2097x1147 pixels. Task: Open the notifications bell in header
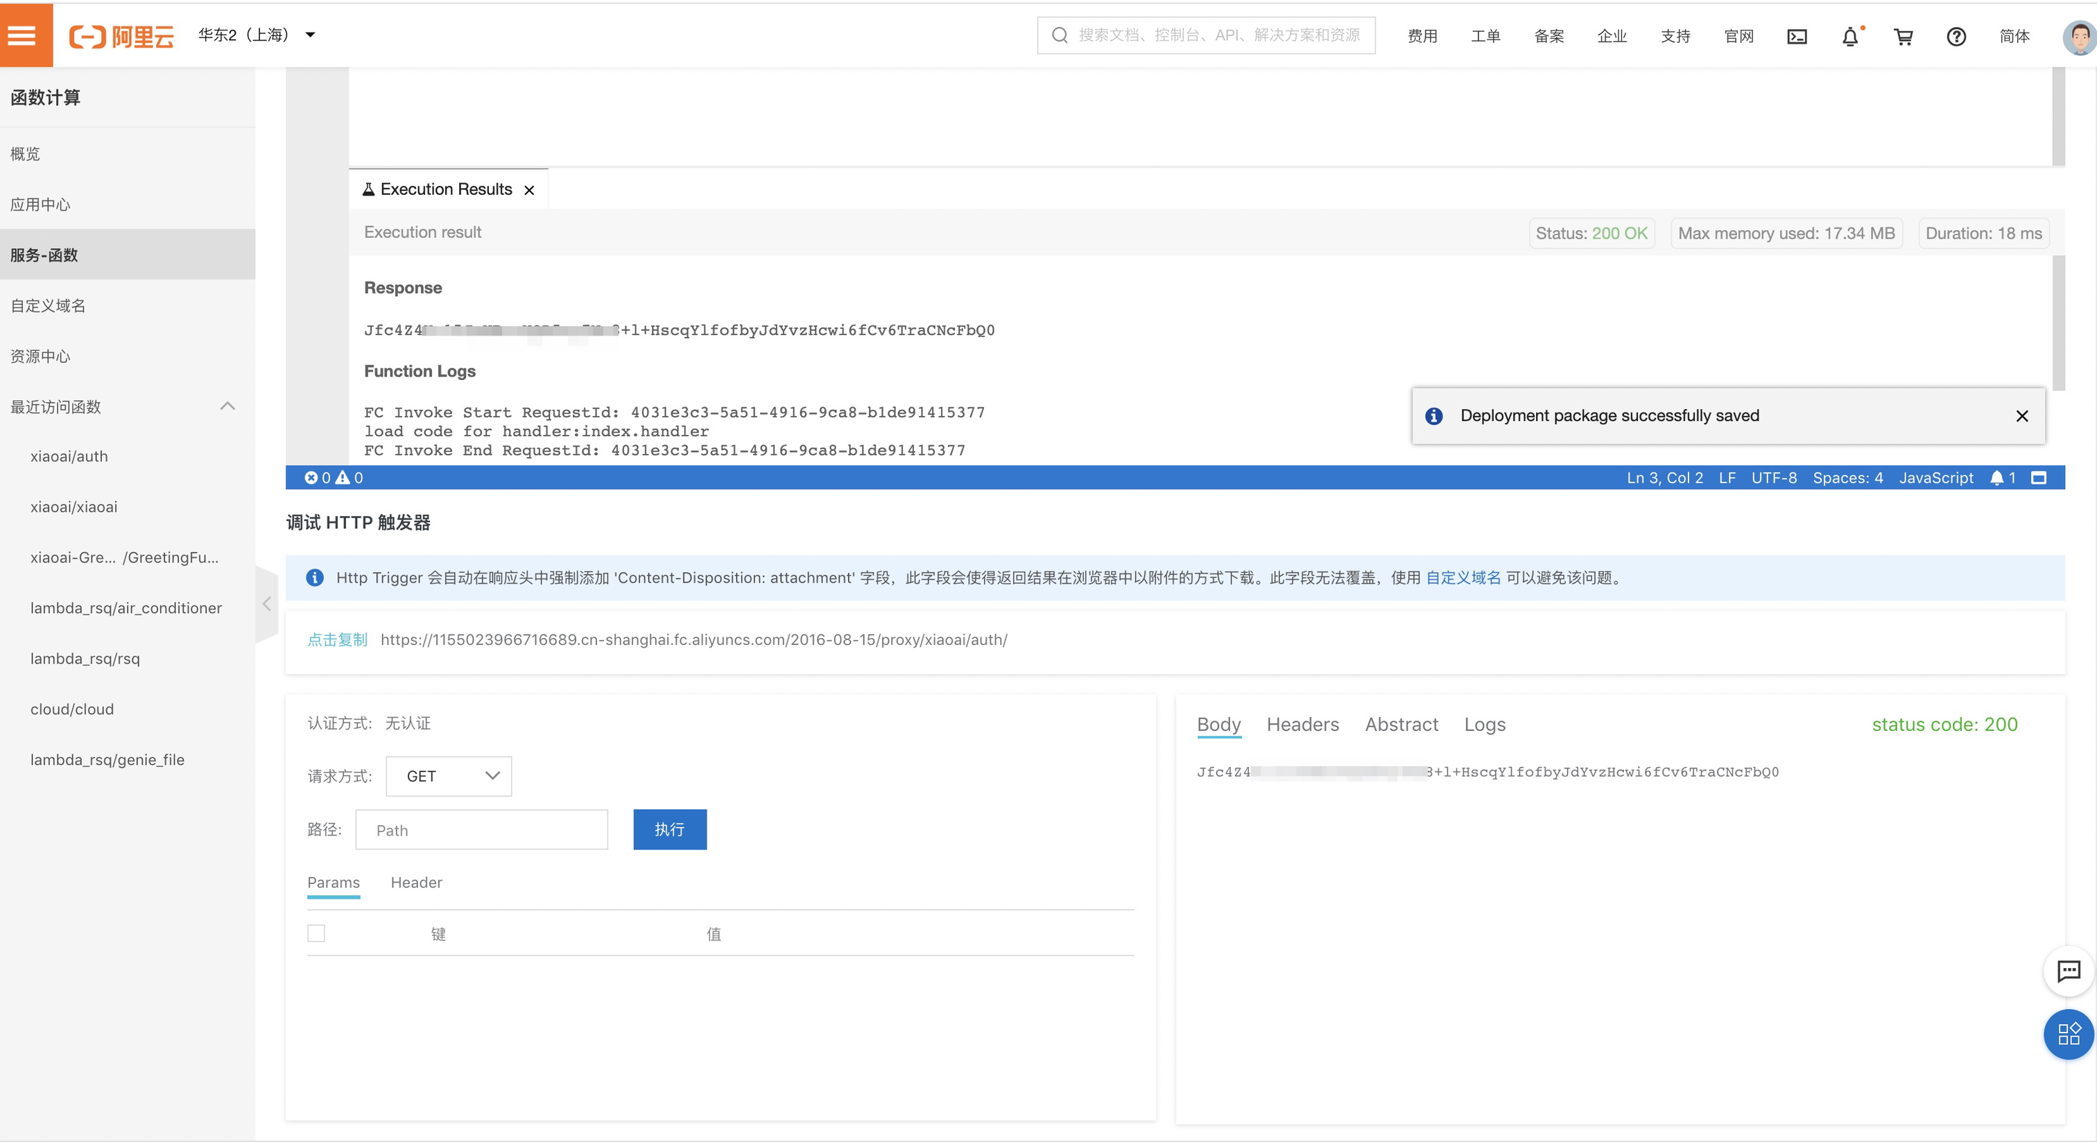pos(1849,37)
